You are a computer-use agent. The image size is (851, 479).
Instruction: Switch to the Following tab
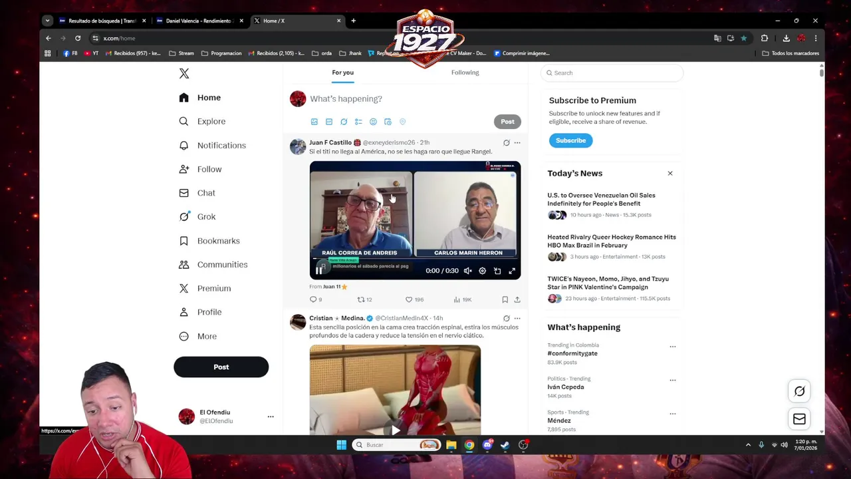pyautogui.click(x=465, y=73)
